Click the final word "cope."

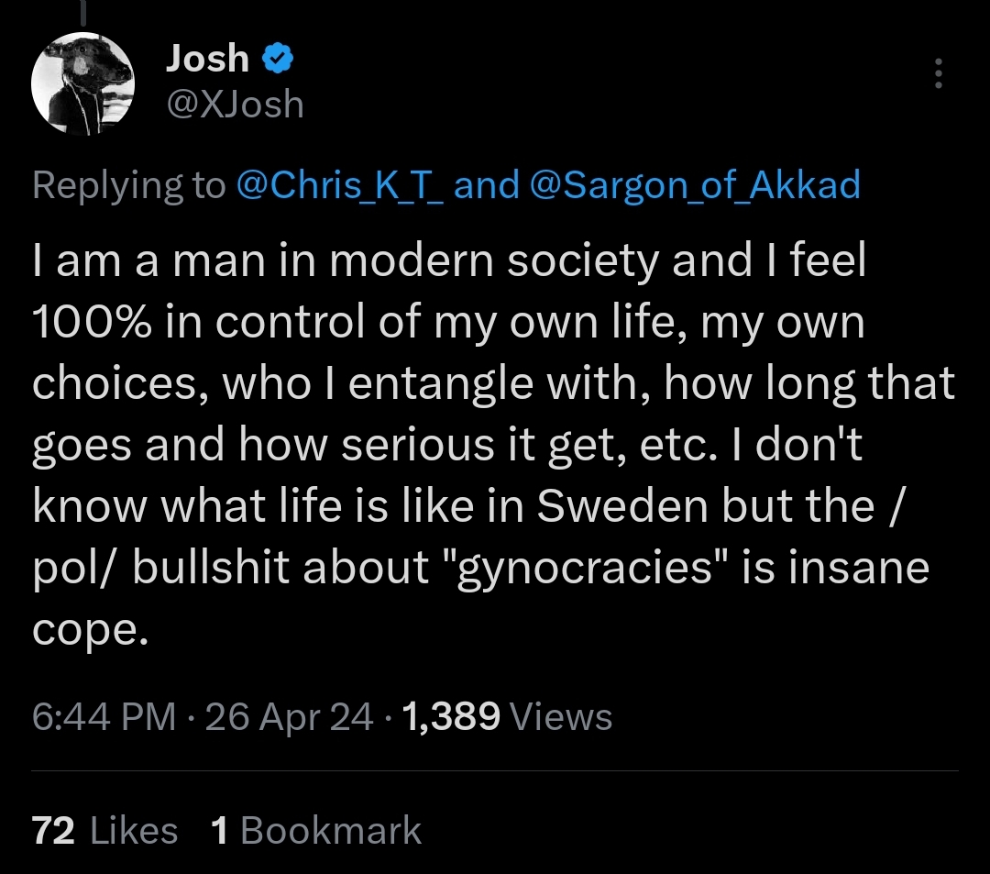click(90, 630)
